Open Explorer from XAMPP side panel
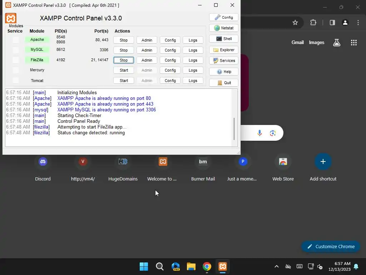The image size is (366, 275). [224, 50]
